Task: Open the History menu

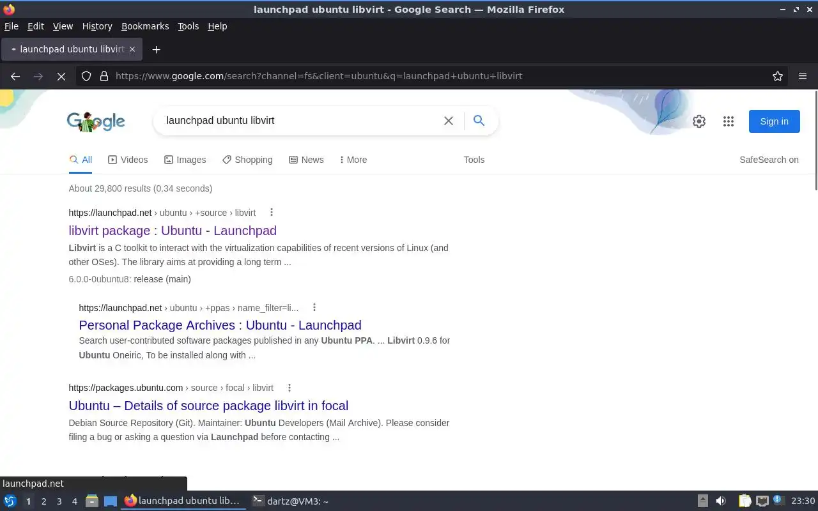Action: (x=97, y=26)
